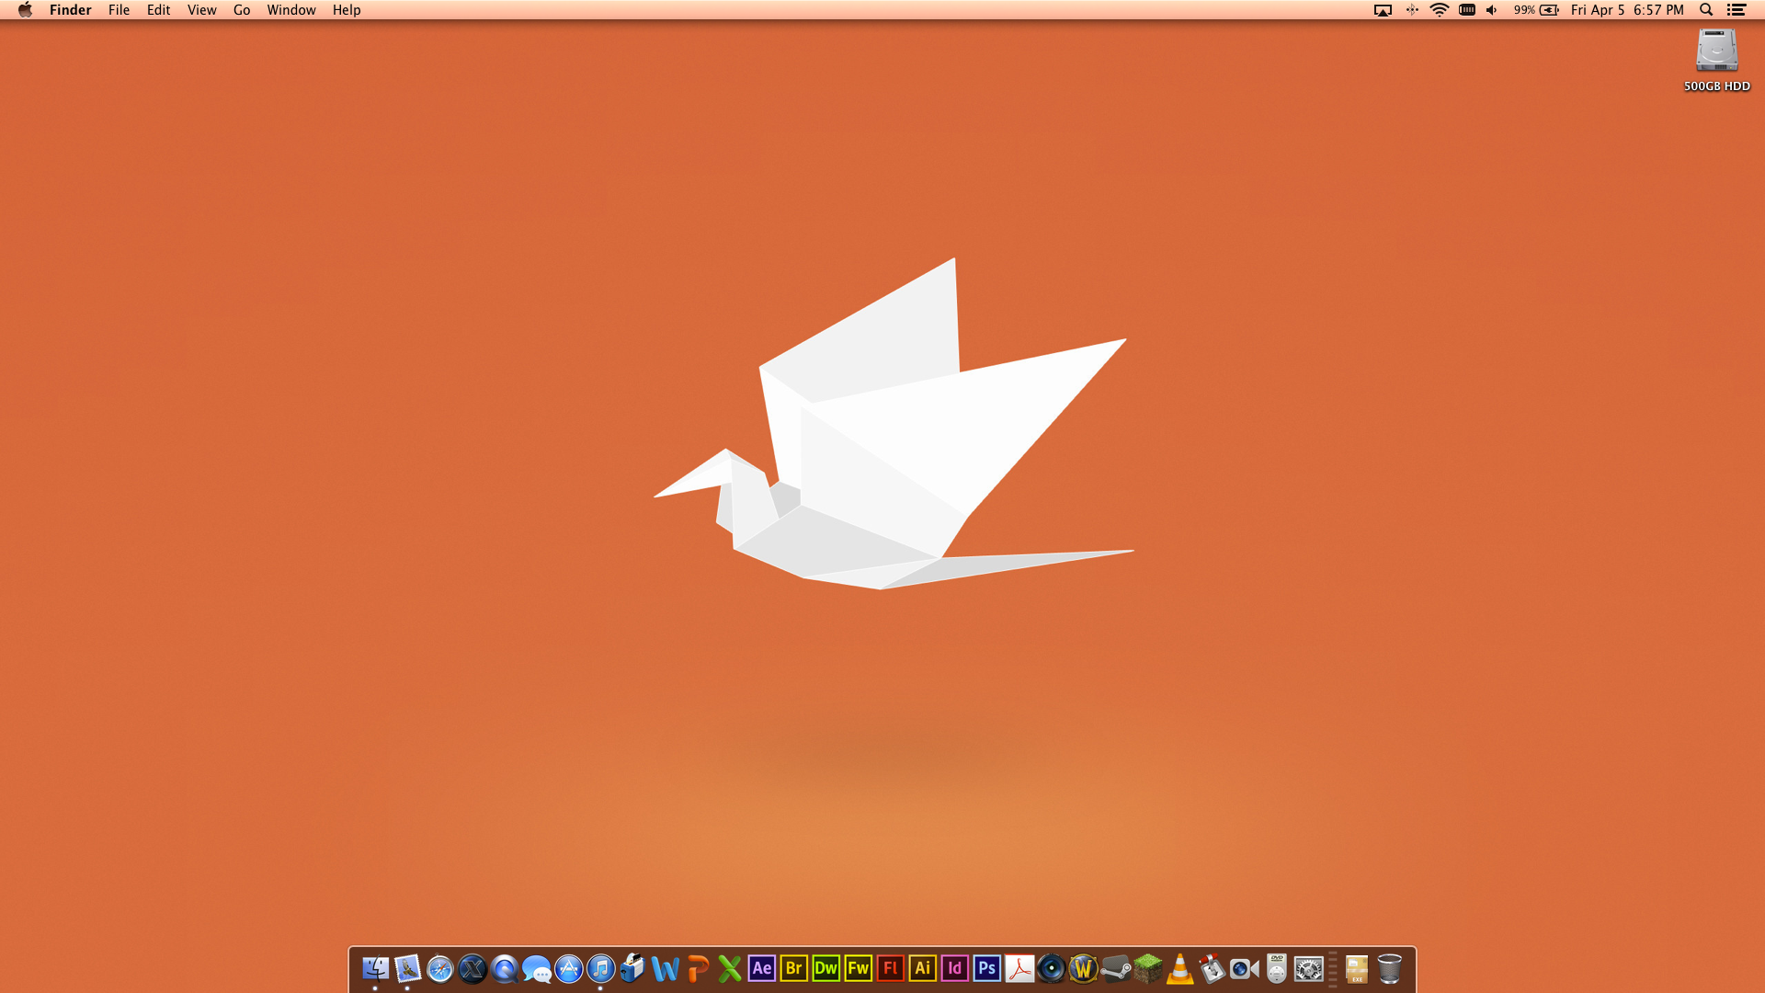Open the File menu
This screenshot has height=993, width=1765.
click(x=119, y=10)
